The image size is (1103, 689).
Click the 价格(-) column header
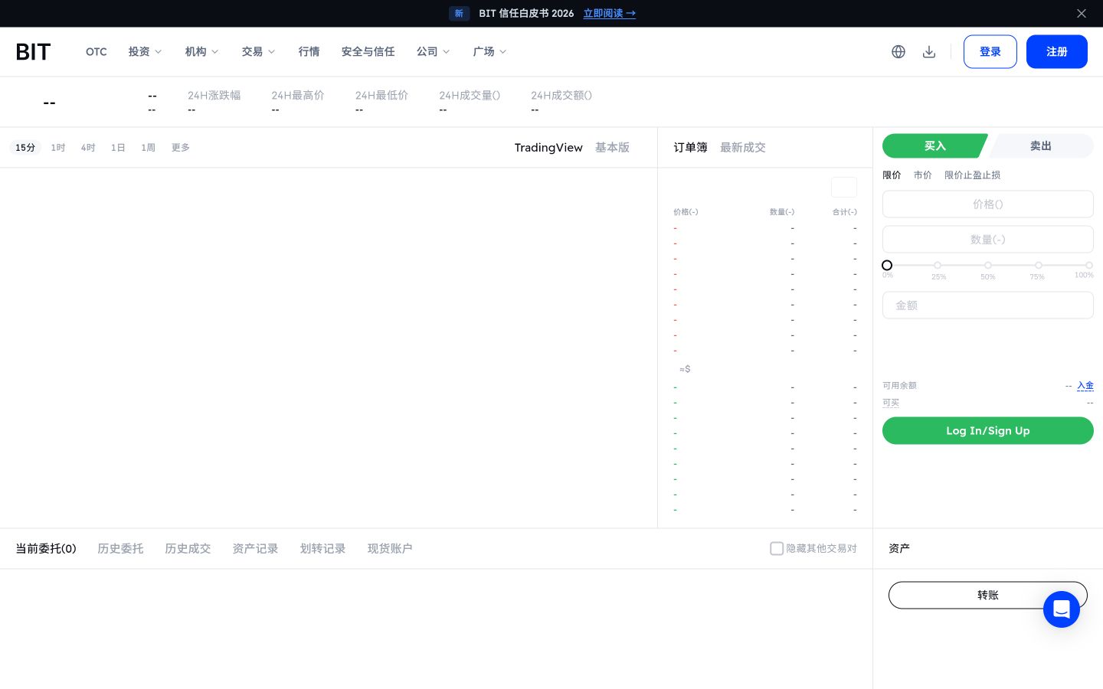tap(686, 212)
